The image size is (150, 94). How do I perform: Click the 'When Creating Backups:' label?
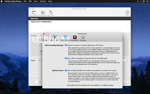coord(54,45)
